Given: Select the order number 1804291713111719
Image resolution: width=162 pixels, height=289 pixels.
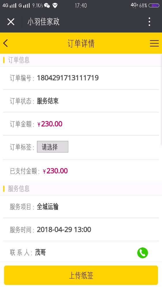Looking at the screenshot, I should (68, 78).
